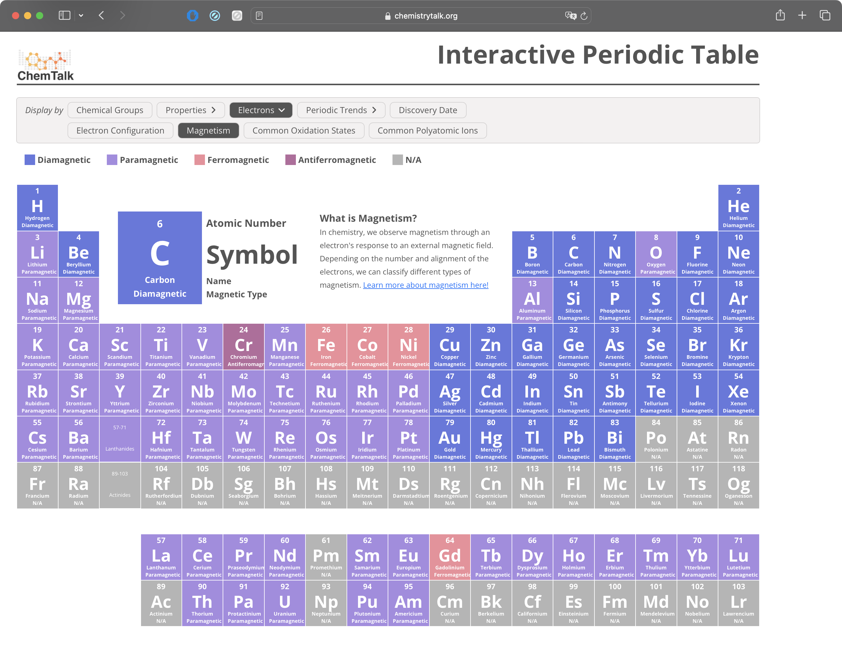Viewport: 842px width, 657px height.
Task: Open Learn more about magnetism link
Action: [x=426, y=285]
